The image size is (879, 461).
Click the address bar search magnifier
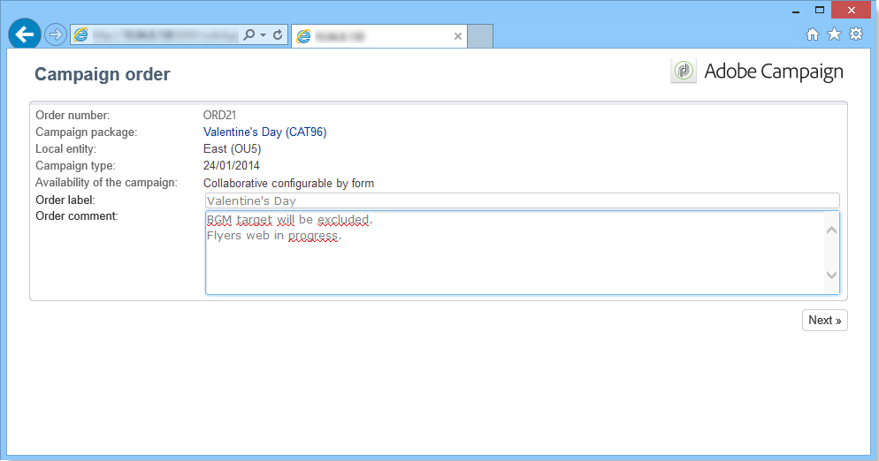[x=248, y=34]
